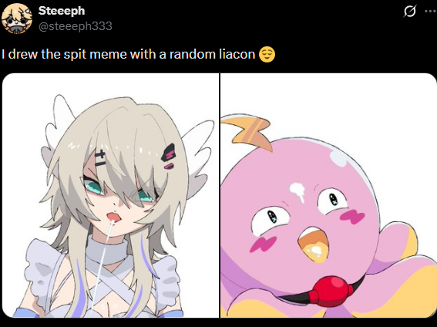Open Steeeph's profile avatar picture
The width and height of the screenshot is (437, 327).
pos(17,19)
